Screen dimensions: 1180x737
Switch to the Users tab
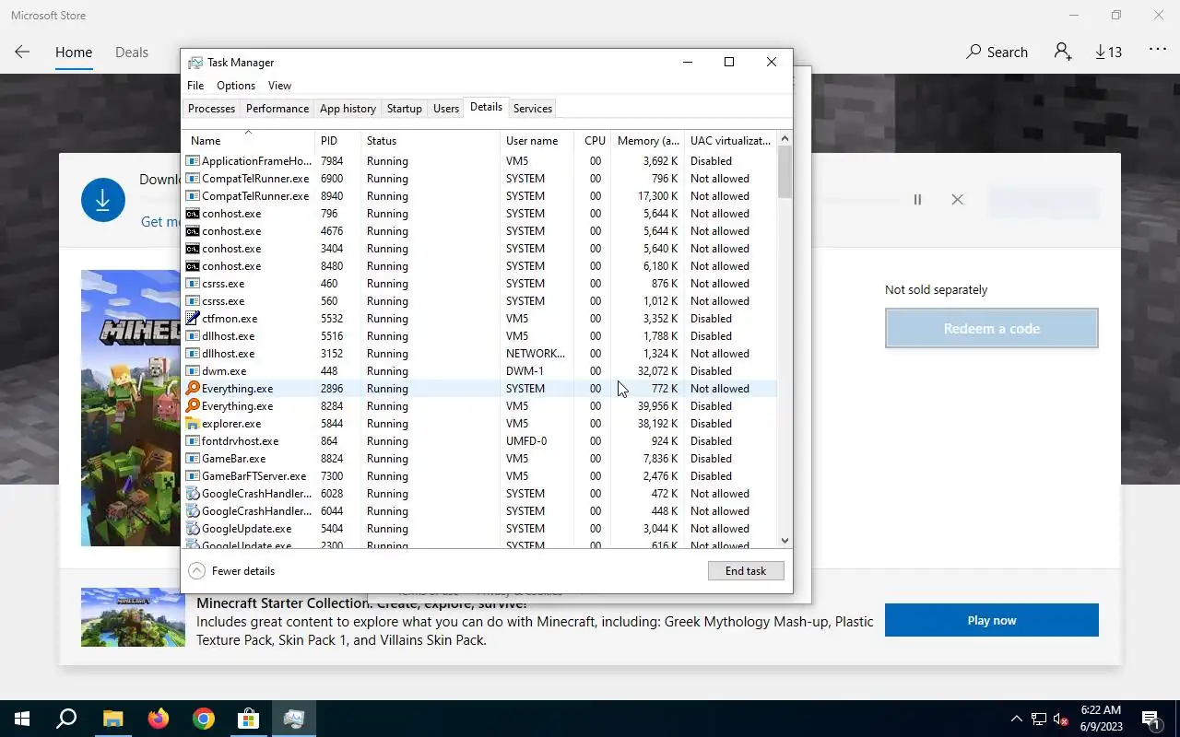[x=446, y=109]
